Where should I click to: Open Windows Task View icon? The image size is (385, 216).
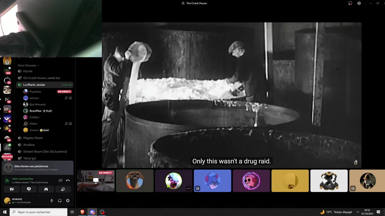[72, 212]
